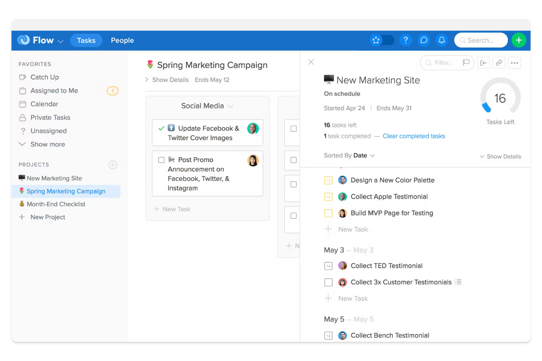Viewport: 542px width, 361px height.
Task: Click the tulip icon in campaign title
Action: pos(150,65)
